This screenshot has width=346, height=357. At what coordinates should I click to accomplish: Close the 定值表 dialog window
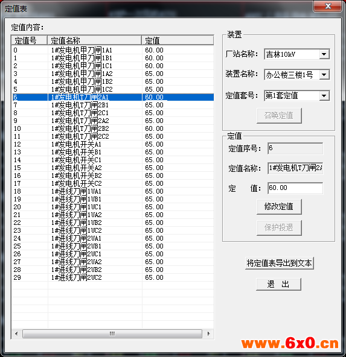[x=327, y=6]
